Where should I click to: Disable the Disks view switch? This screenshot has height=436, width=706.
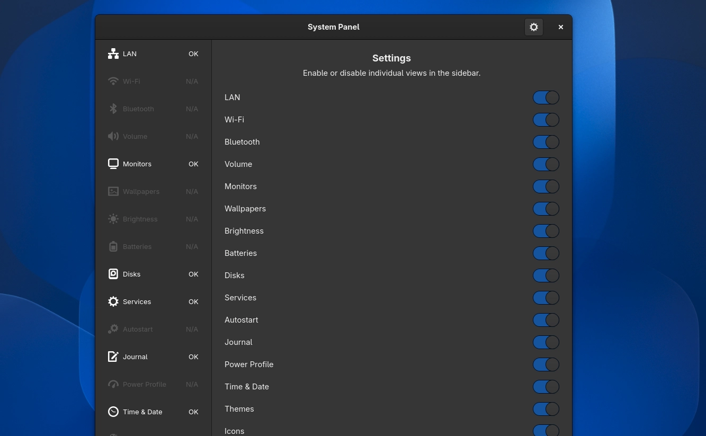546,275
